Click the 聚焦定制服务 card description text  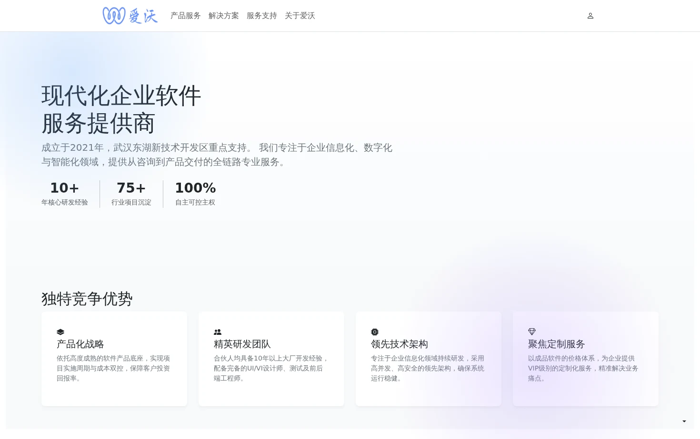coord(584,368)
